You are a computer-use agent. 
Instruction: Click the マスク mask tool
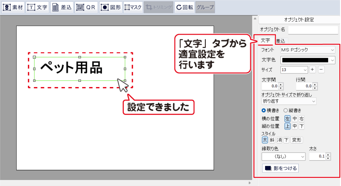tap(133, 7)
